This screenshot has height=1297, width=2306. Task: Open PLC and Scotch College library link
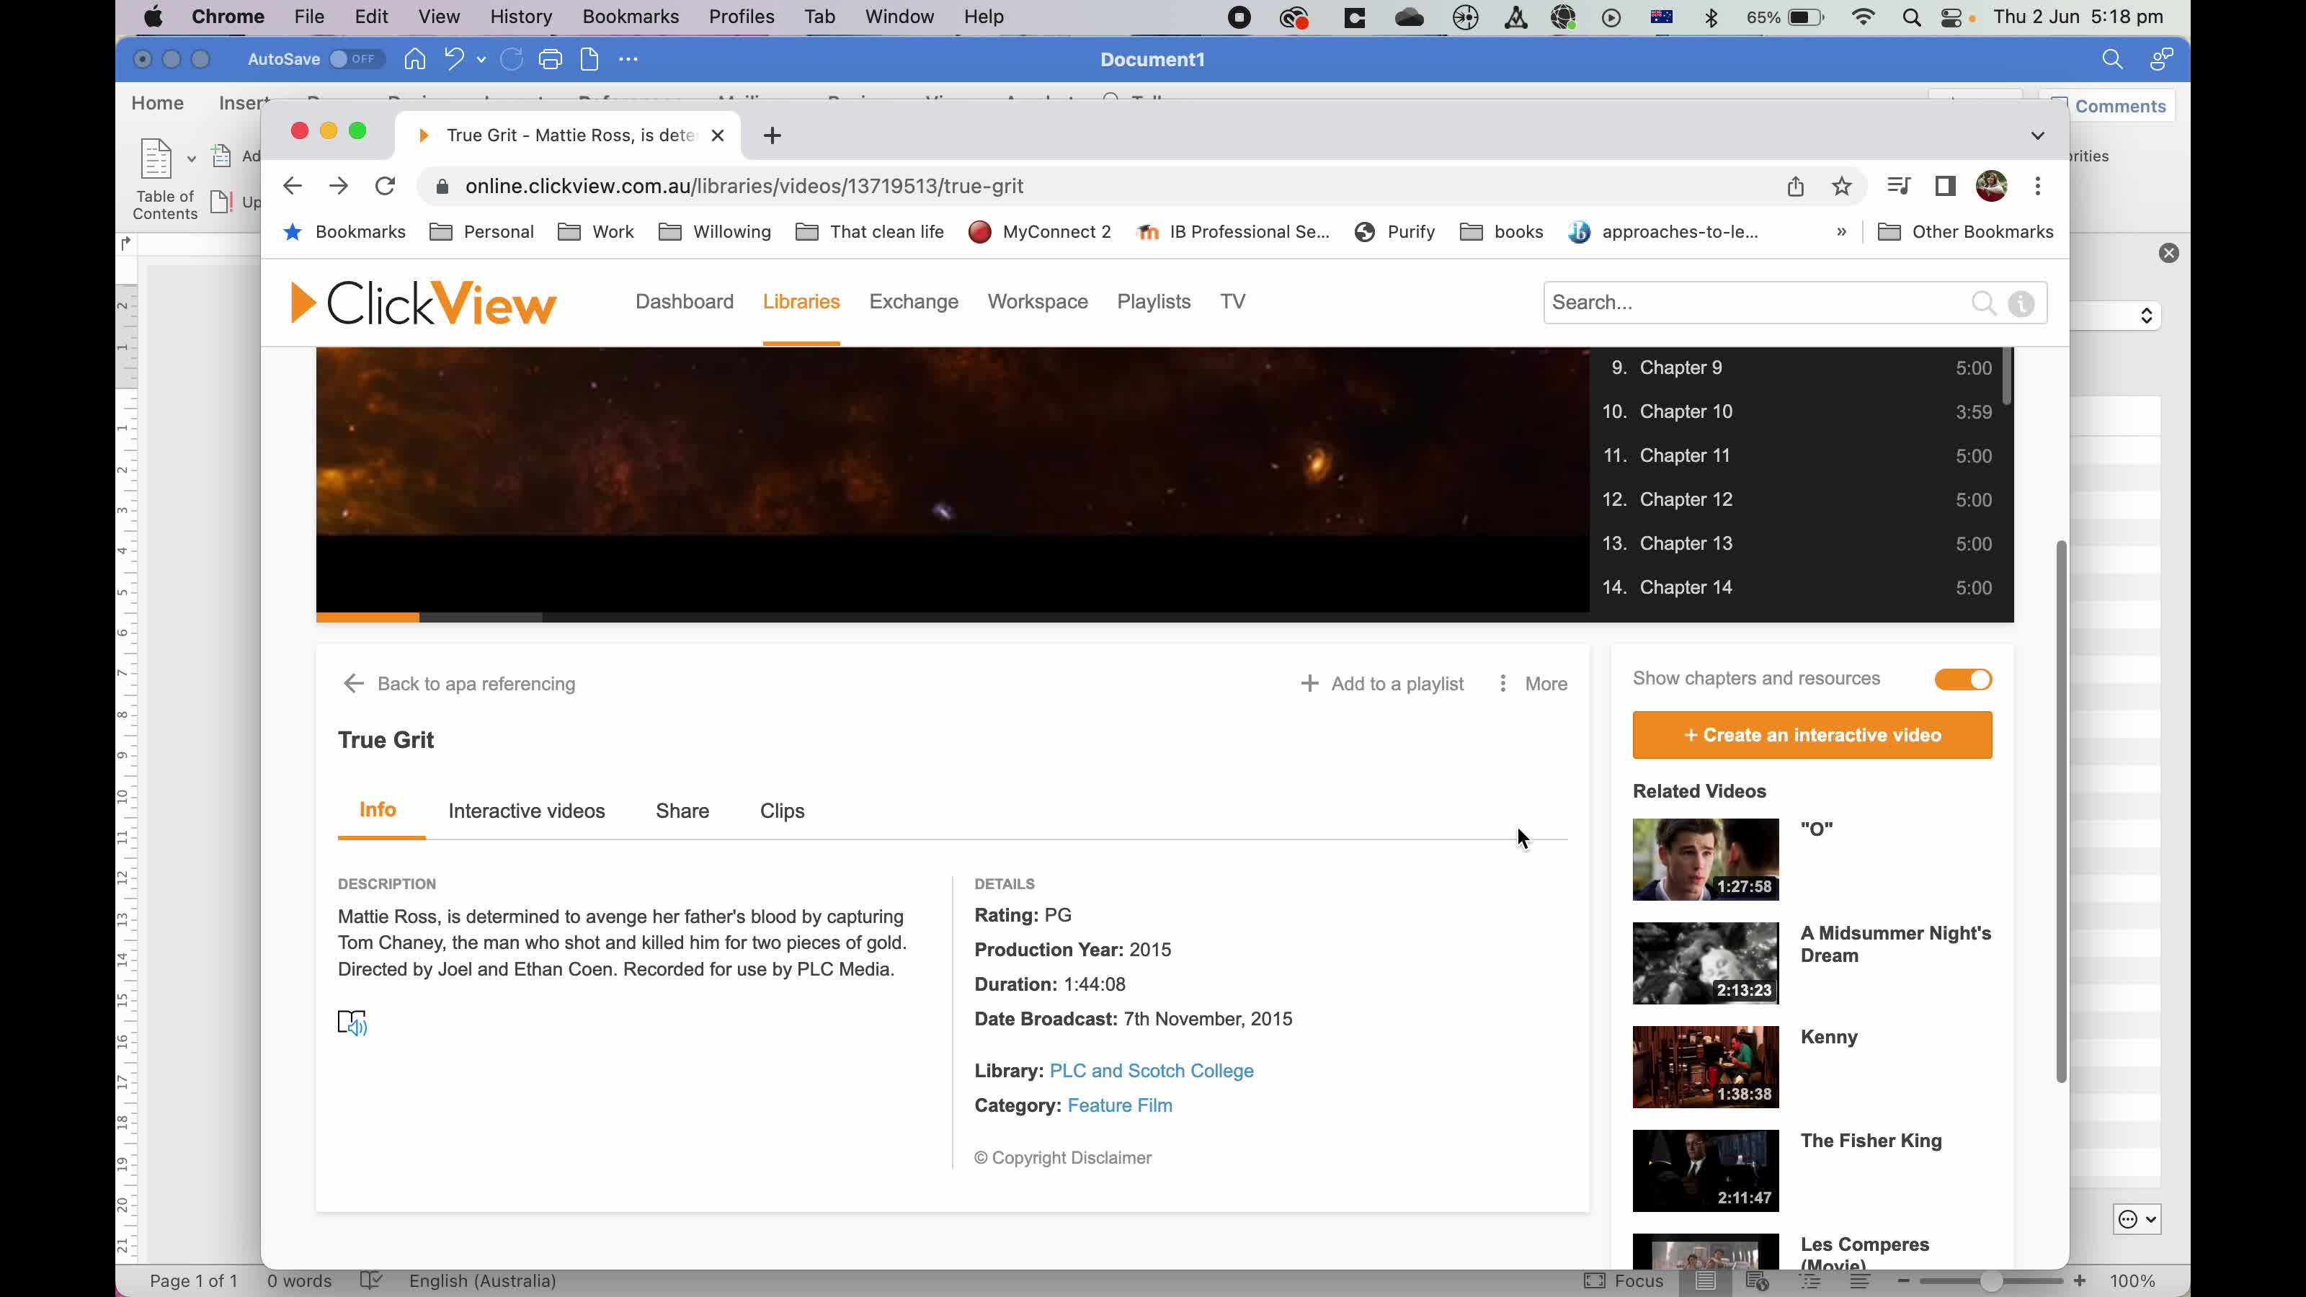point(1152,1071)
